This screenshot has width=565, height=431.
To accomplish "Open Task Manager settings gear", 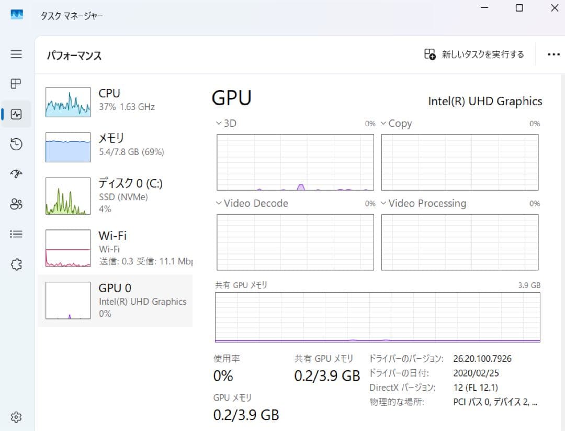I will click(x=16, y=417).
